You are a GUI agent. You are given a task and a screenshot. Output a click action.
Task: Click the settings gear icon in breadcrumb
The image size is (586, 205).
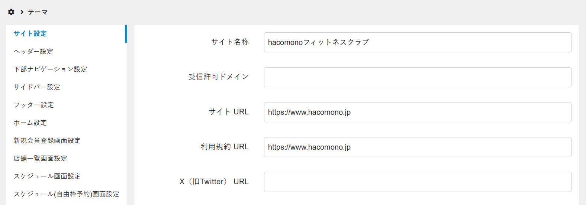(x=11, y=12)
